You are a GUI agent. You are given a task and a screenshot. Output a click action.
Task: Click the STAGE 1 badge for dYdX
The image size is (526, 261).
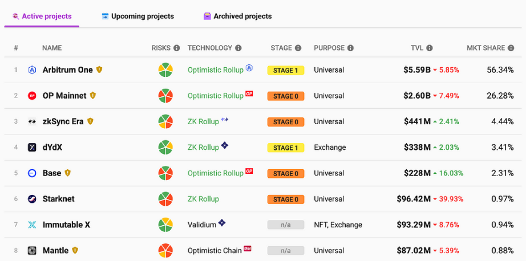coord(286,148)
